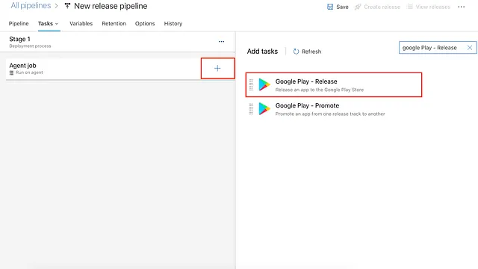
Task: Open View releases
Action: pyautogui.click(x=429, y=7)
